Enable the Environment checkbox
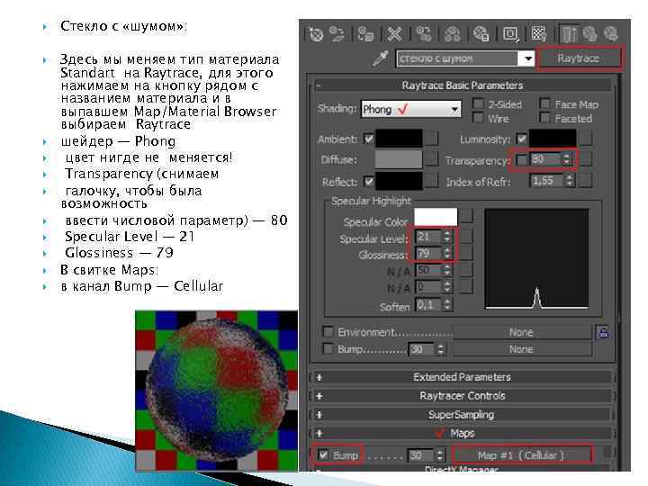Image resolution: width=648 pixels, height=486 pixels. tap(328, 331)
